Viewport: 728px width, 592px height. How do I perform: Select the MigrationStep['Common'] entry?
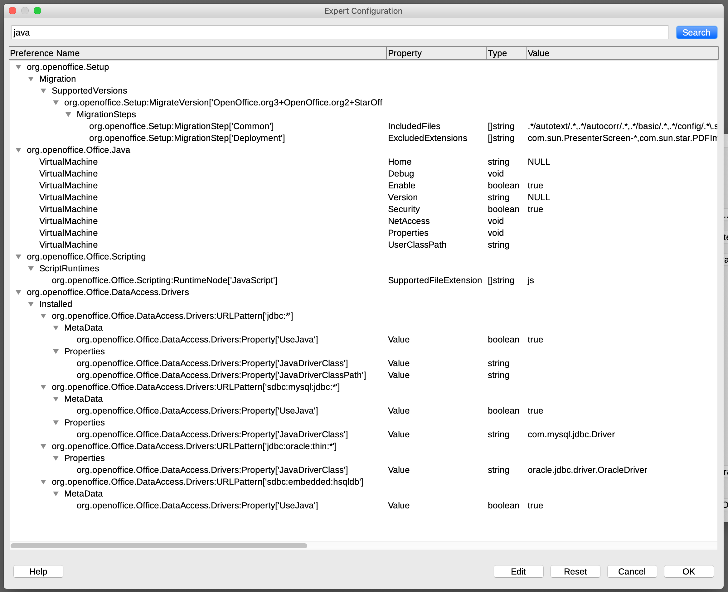click(181, 126)
